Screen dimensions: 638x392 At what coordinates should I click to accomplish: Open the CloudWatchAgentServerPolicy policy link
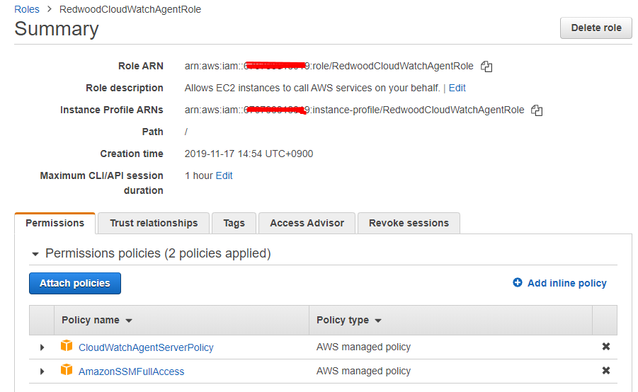[146, 347]
